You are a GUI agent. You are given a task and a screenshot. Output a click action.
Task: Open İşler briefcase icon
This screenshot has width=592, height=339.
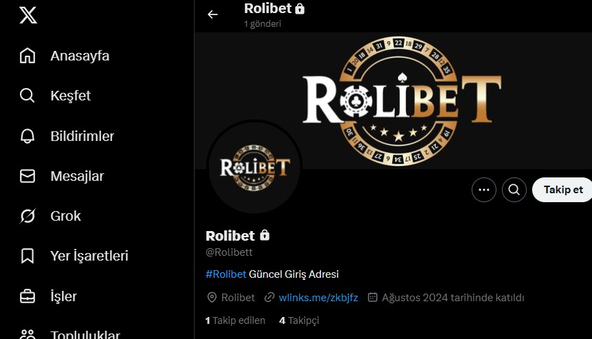[x=28, y=296]
